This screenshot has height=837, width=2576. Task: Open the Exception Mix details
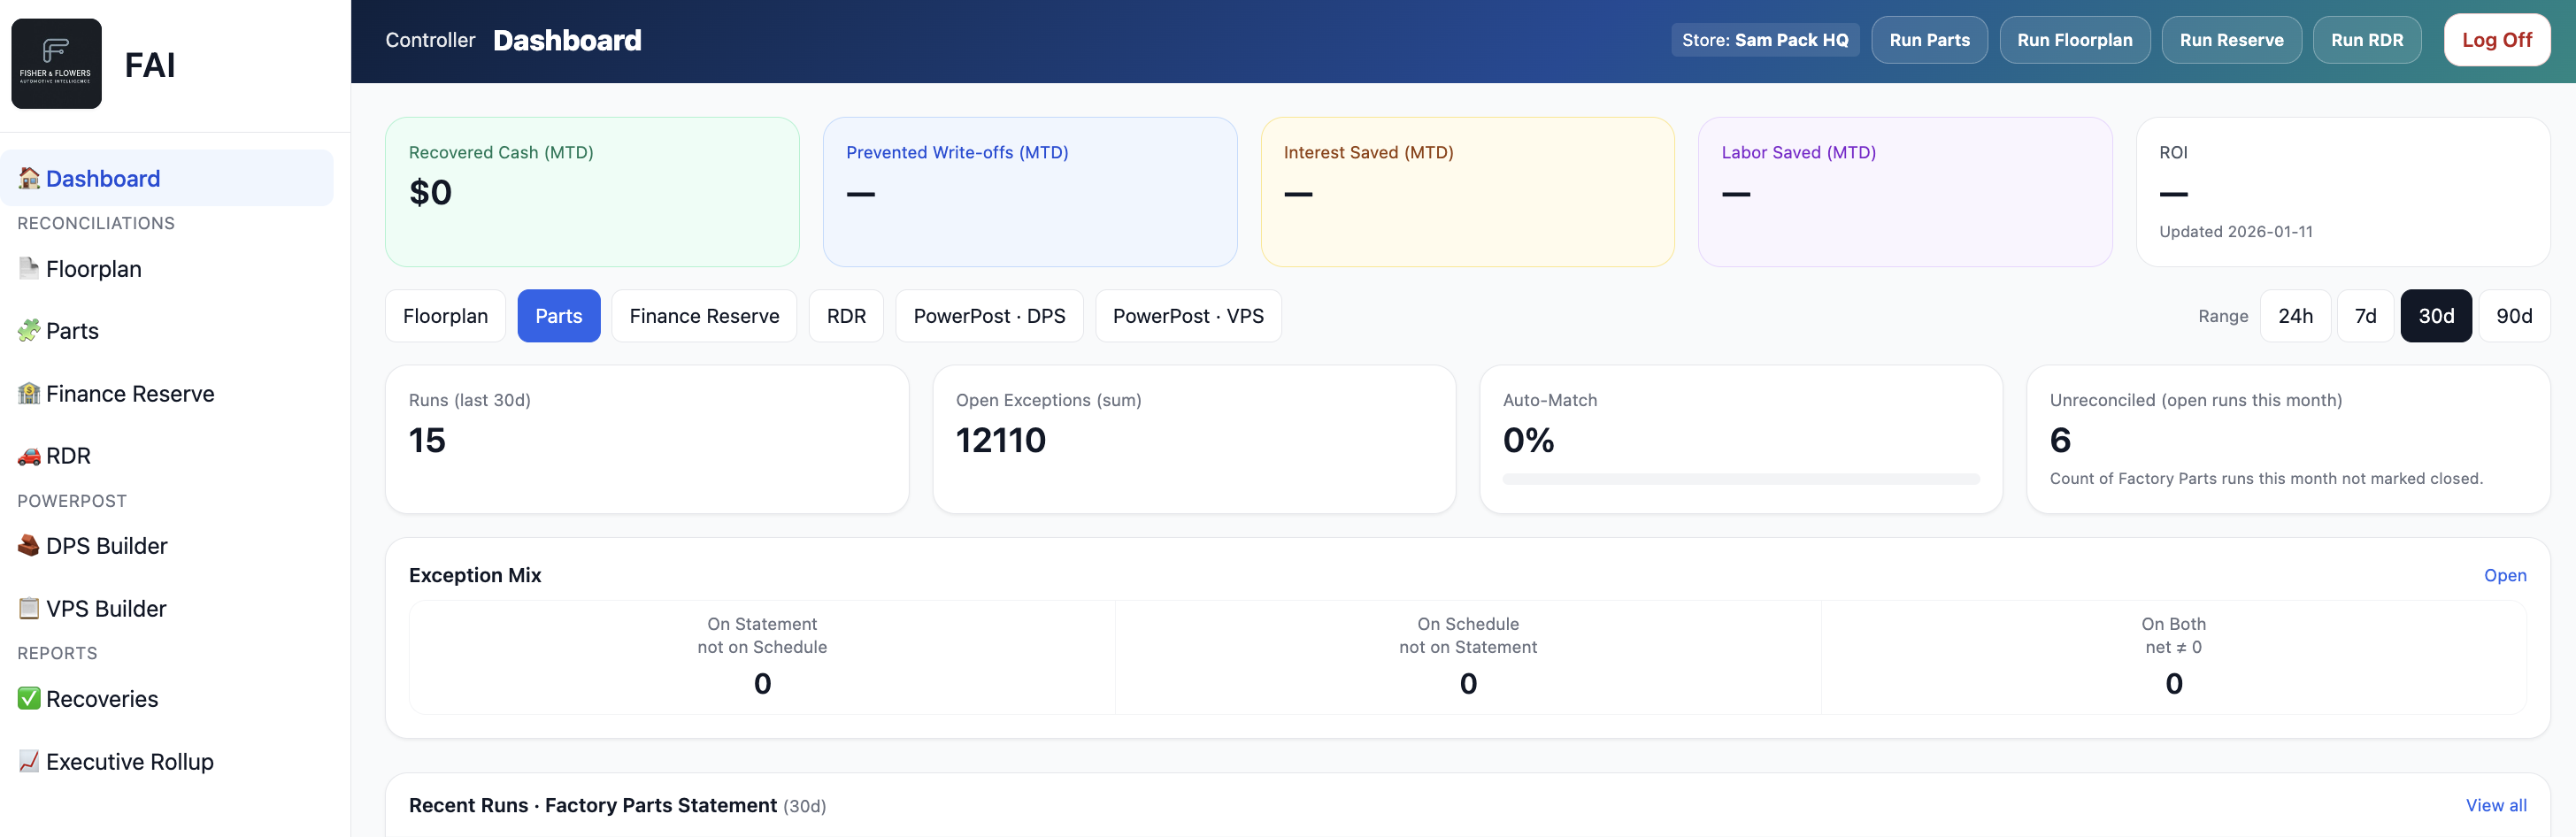point(2505,575)
